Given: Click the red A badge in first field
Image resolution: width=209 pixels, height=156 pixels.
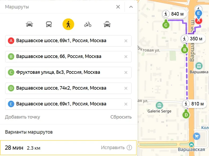Looking at the screenshot, I should click(11, 41).
